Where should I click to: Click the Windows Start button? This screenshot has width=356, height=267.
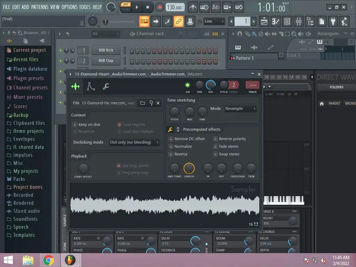pos(8,260)
